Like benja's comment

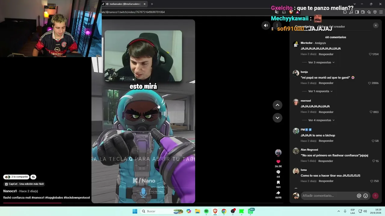(x=370, y=83)
